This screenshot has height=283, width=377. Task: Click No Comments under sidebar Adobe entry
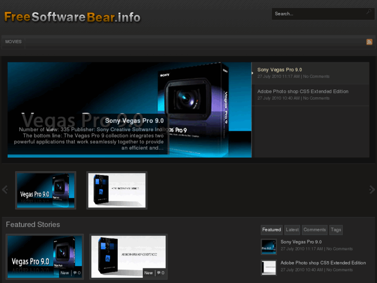point(340,269)
